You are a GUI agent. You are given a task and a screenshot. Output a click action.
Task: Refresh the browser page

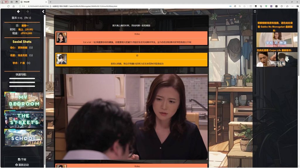click(x=8, y=6)
